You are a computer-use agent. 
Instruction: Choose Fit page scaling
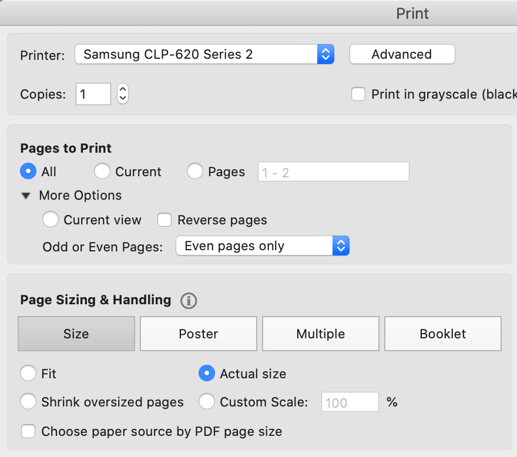[28, 374]
